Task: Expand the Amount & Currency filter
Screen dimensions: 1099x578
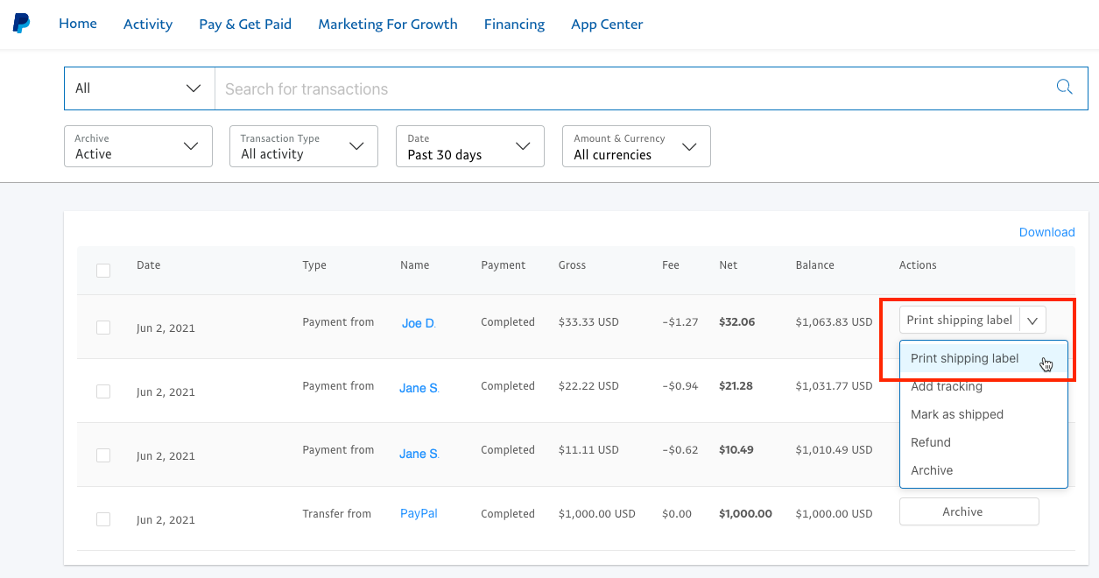Action: point(636,146)
